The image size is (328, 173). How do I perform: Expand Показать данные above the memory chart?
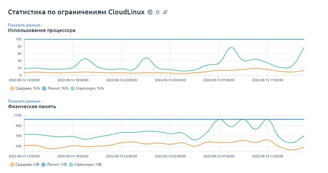24,101
